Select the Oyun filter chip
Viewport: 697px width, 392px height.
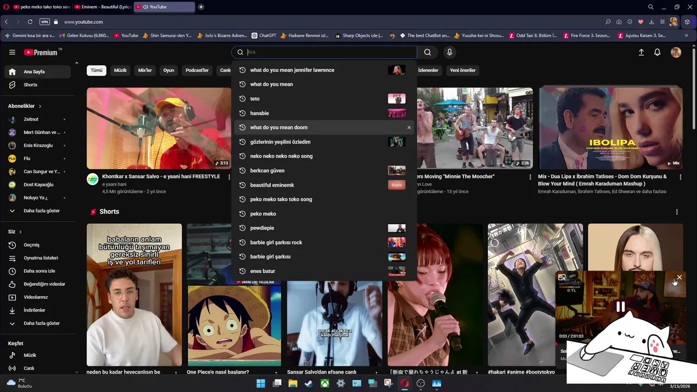tap(169, 70)
